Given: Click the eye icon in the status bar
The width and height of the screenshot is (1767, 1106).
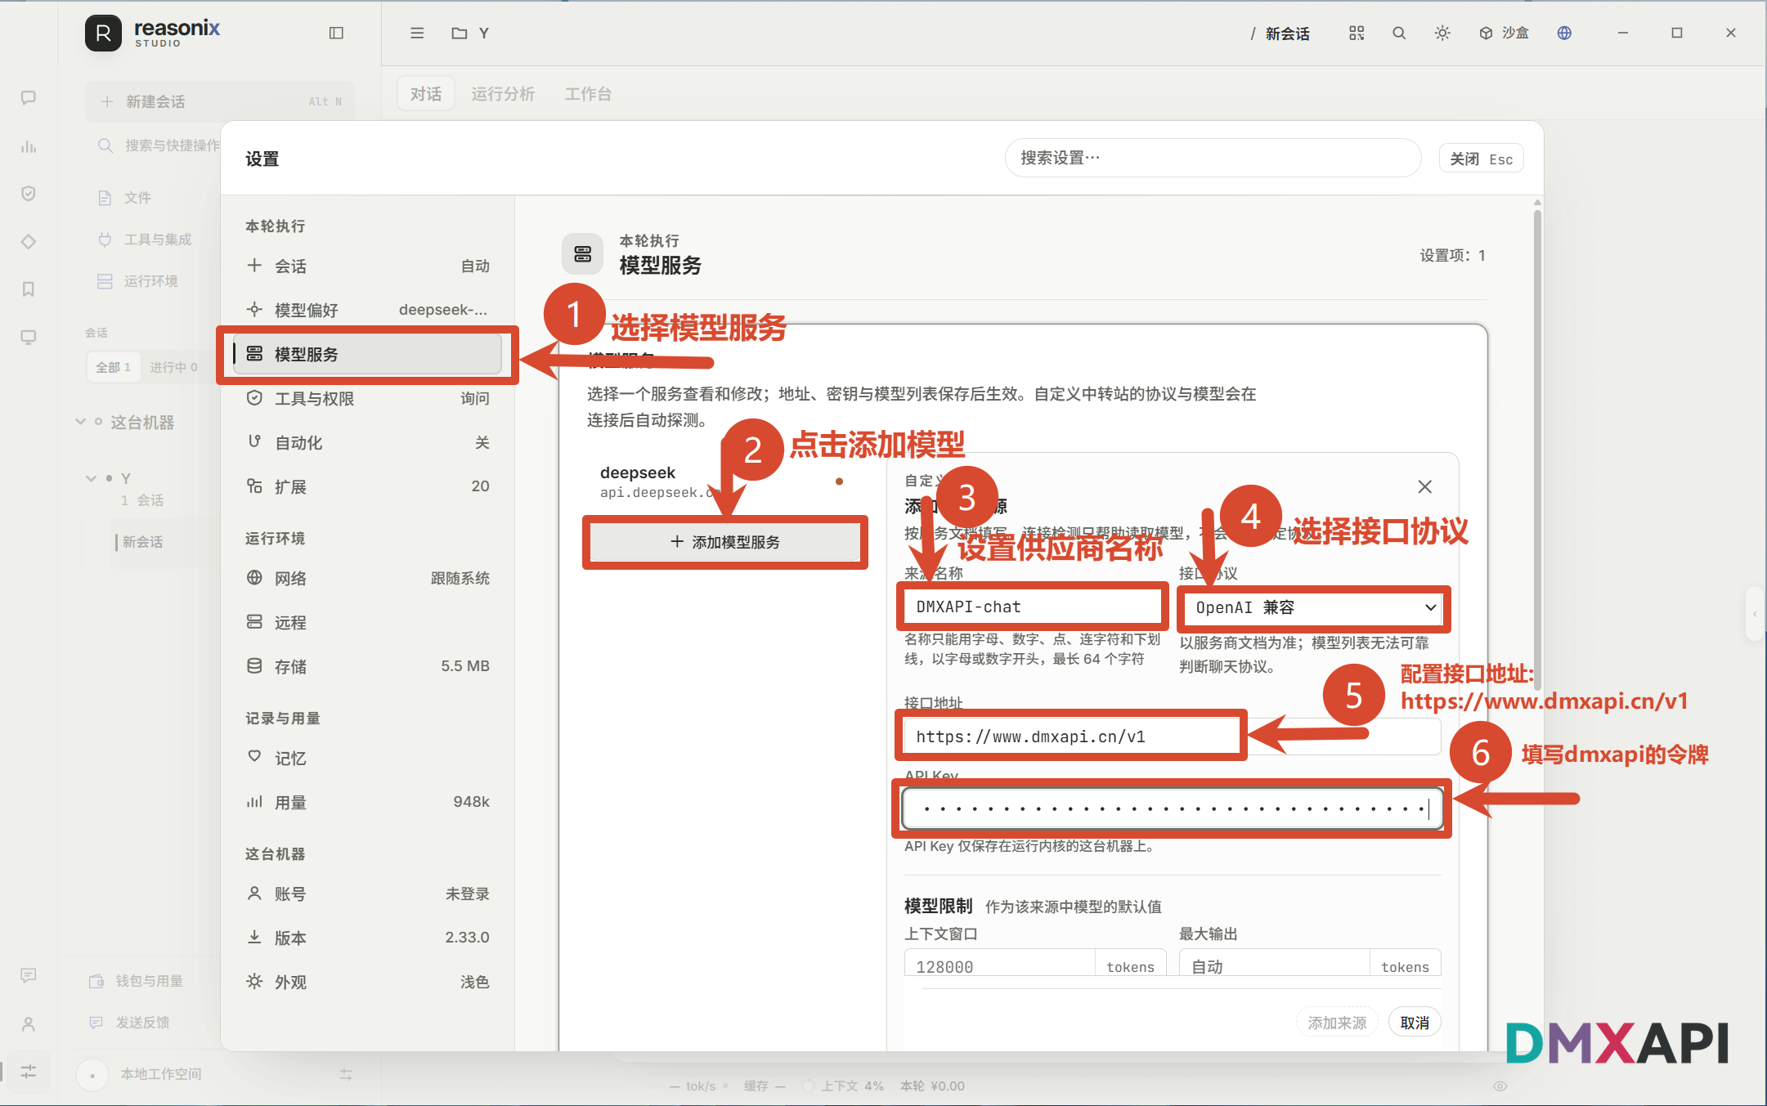Looking at the screenshot, I should pyautogui.click(x=1500, y=1086).
